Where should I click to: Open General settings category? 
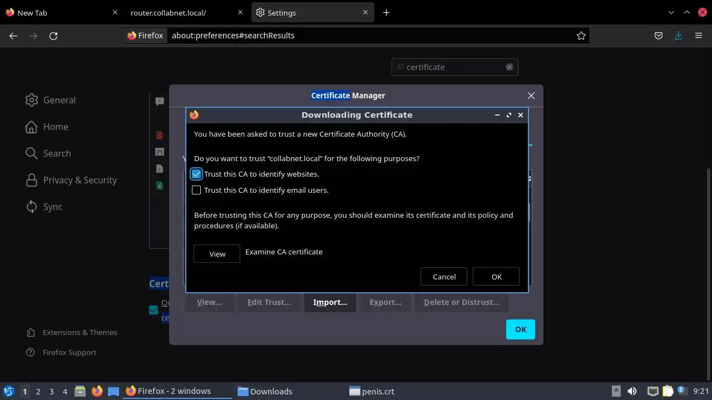point(51,100)
